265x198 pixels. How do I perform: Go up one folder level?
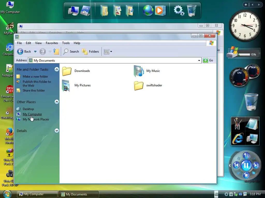point(56,52)
